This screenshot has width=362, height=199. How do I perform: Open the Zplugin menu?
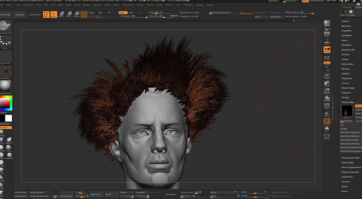tap(200, 5)
